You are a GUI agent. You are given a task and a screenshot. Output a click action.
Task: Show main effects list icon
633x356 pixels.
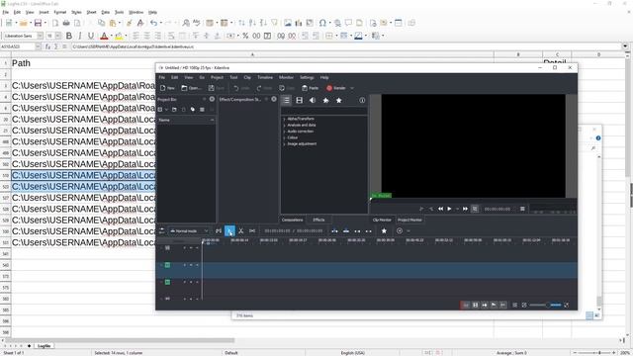286,100
